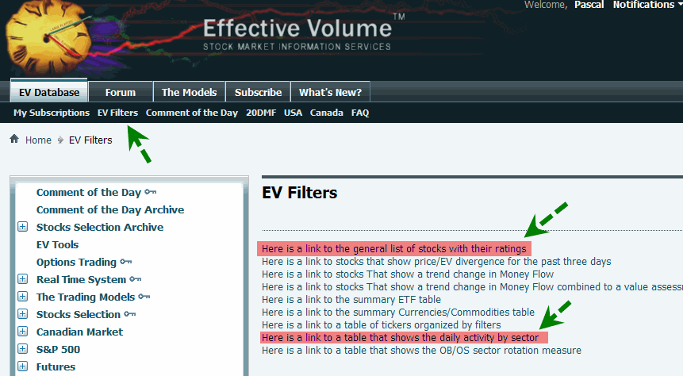Open Real Time System in sidebar
683x376 pixels.
81,279
